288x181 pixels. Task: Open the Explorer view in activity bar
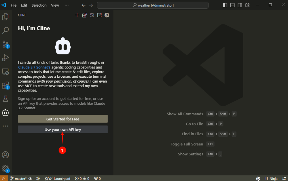pos(5,17)
